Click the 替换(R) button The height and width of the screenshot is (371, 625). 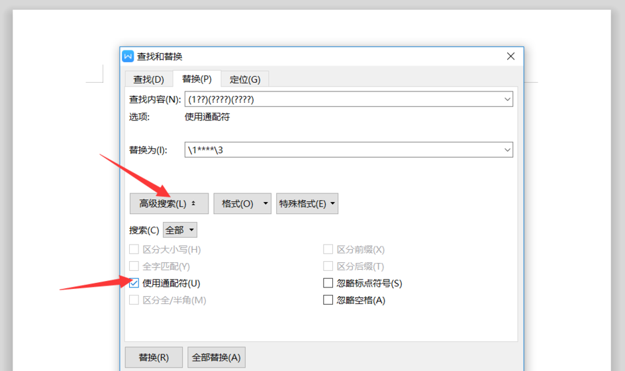[x=154, y=358]
